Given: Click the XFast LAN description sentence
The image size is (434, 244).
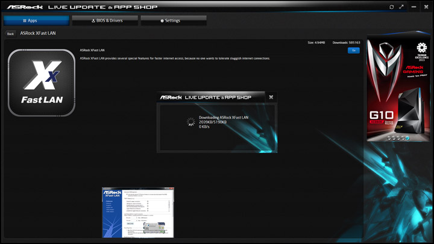Looking at the screenshot, I should click(175, 58).
